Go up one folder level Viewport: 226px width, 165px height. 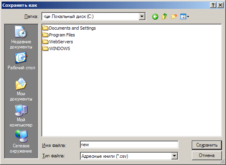point(165,17)
